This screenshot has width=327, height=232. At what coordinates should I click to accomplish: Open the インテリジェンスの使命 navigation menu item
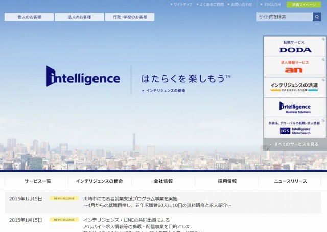[x=100, y=181]
